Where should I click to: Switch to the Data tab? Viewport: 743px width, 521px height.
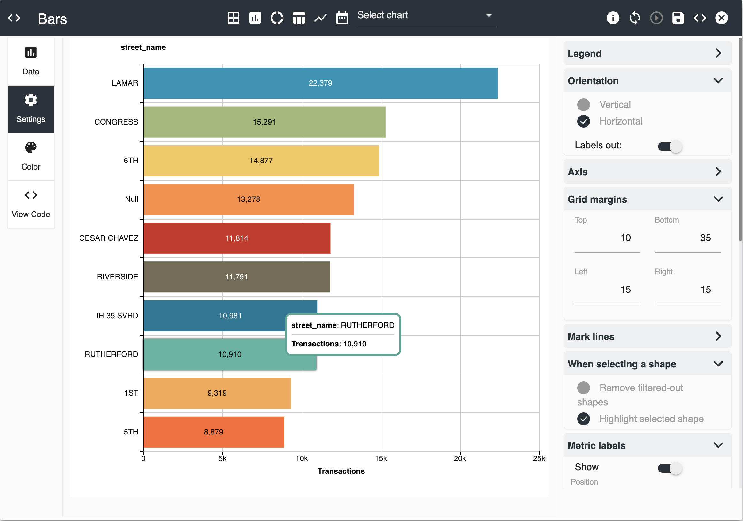tap(31, 61)
